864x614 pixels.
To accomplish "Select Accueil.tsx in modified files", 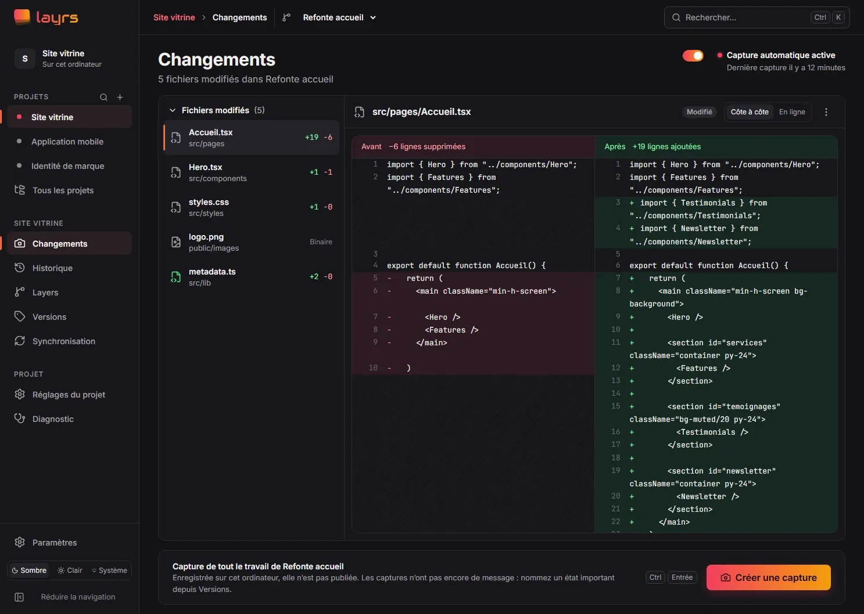I will coord(251,138).
